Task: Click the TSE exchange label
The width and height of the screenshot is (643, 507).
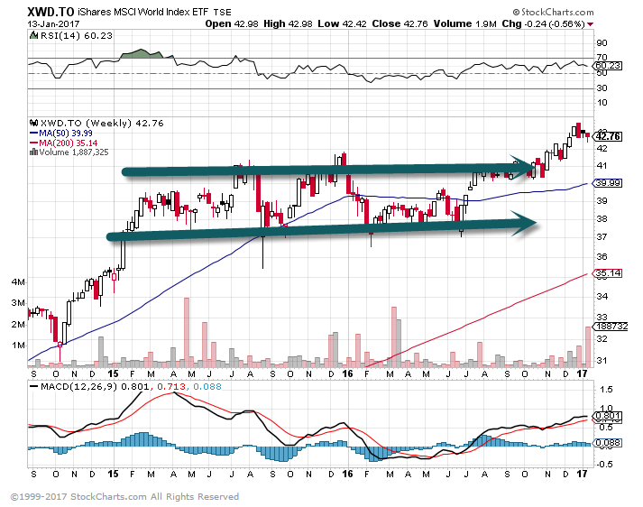Action: (222, 13)
